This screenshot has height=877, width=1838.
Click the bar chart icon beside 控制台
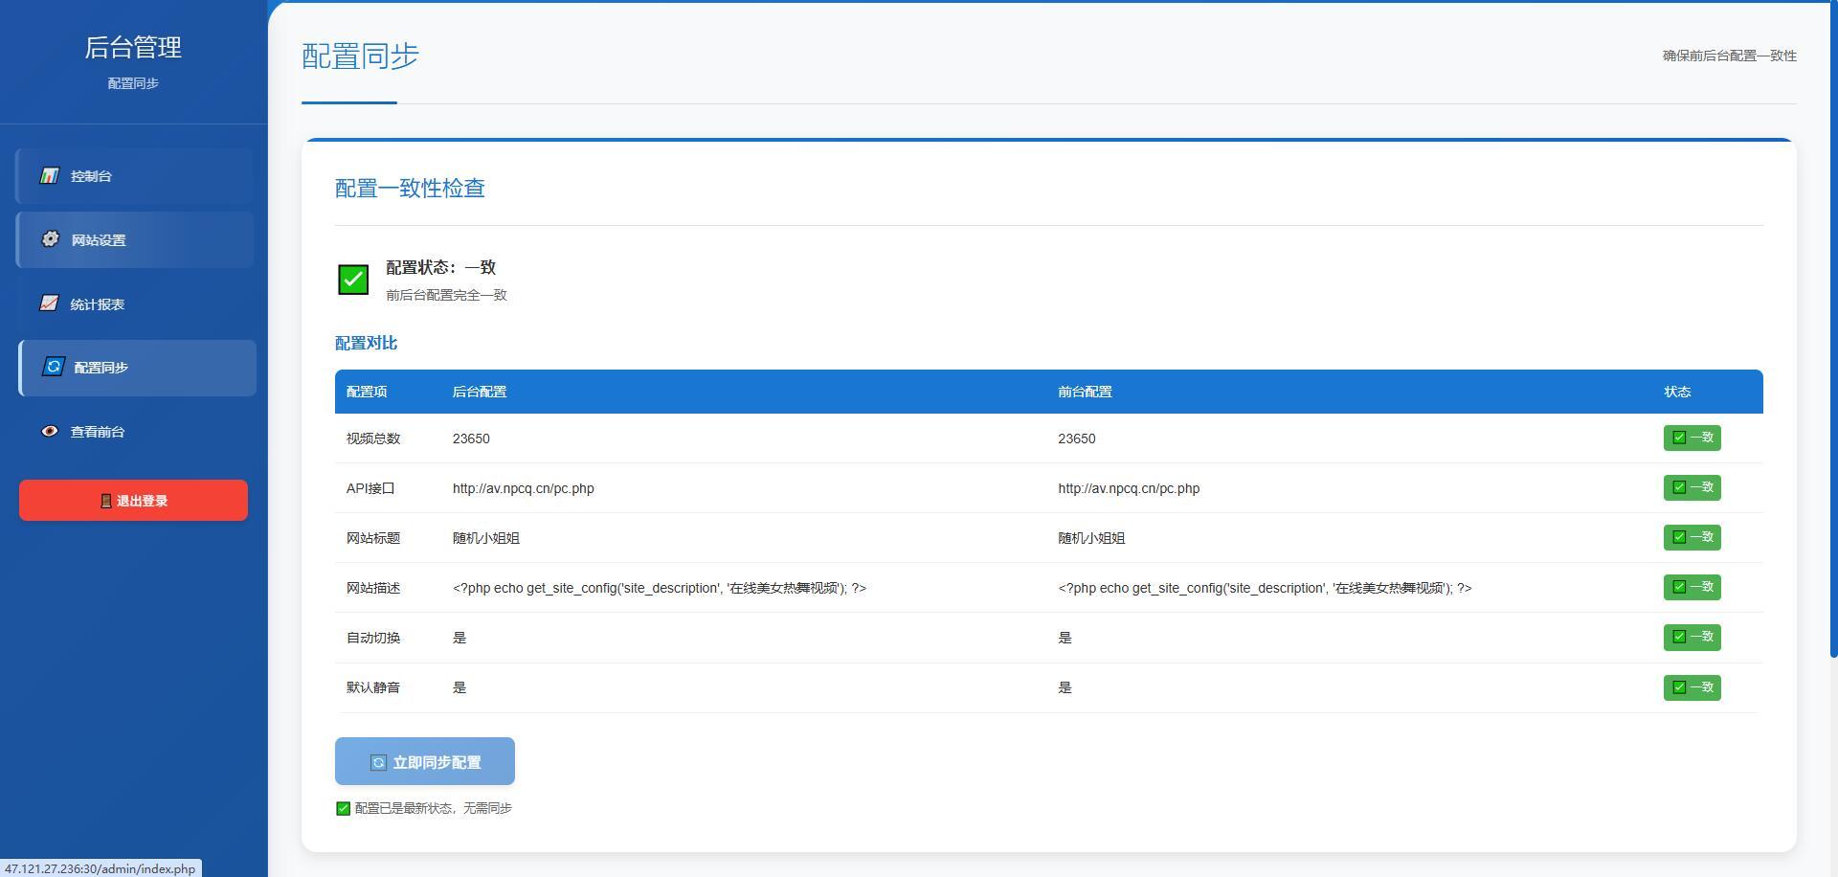(x=49, y=176)
